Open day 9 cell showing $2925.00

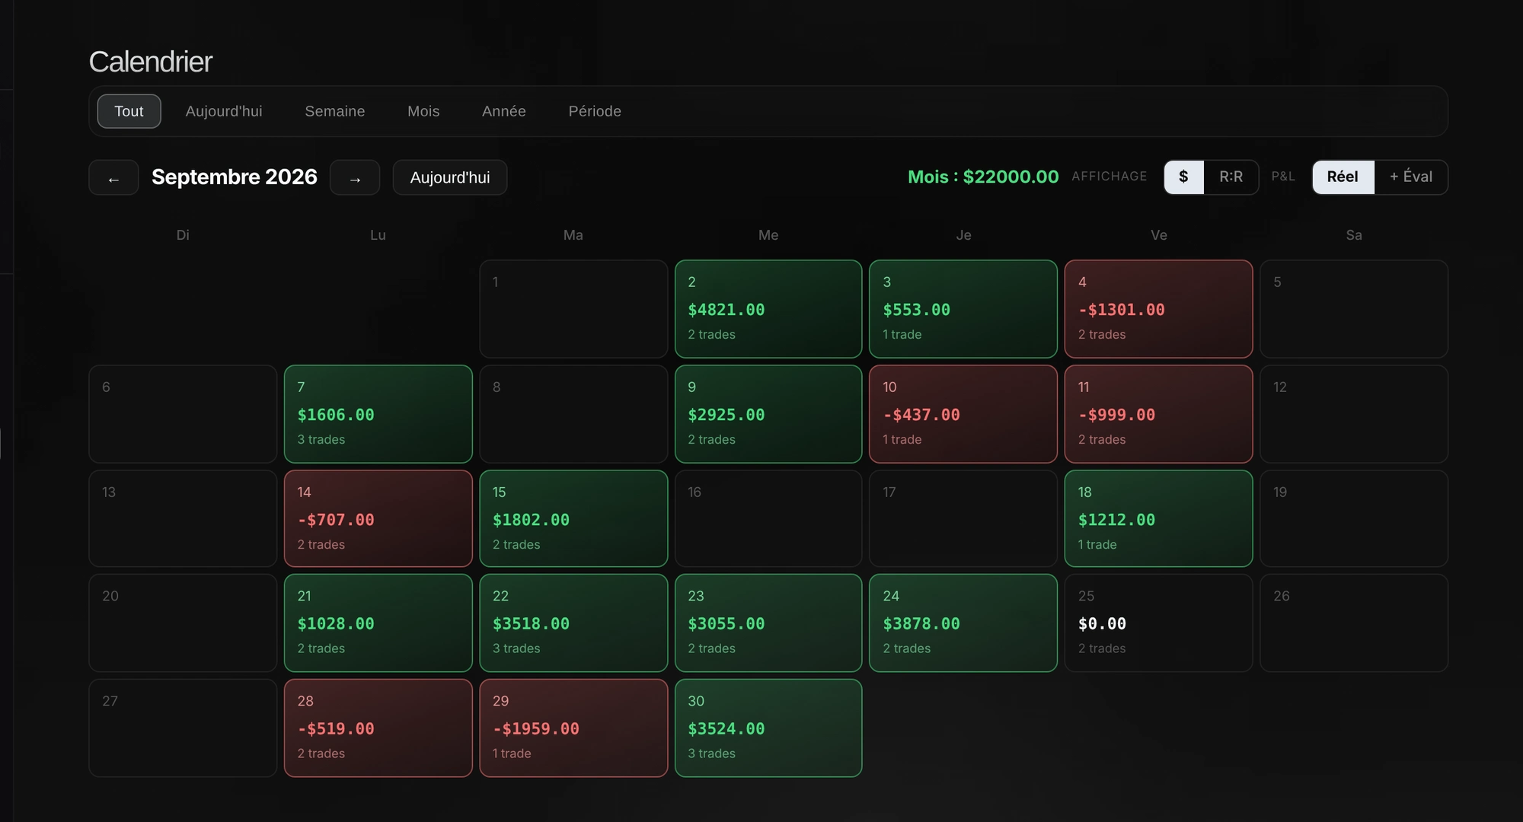pos(768,414)
